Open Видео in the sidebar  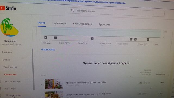[7, 60]
